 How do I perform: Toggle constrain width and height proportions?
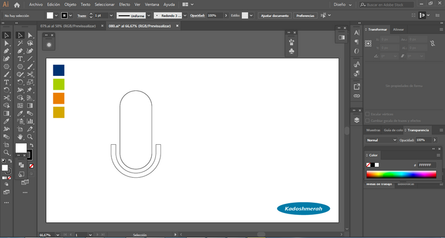pyautogui.click(x=432, y=43)
